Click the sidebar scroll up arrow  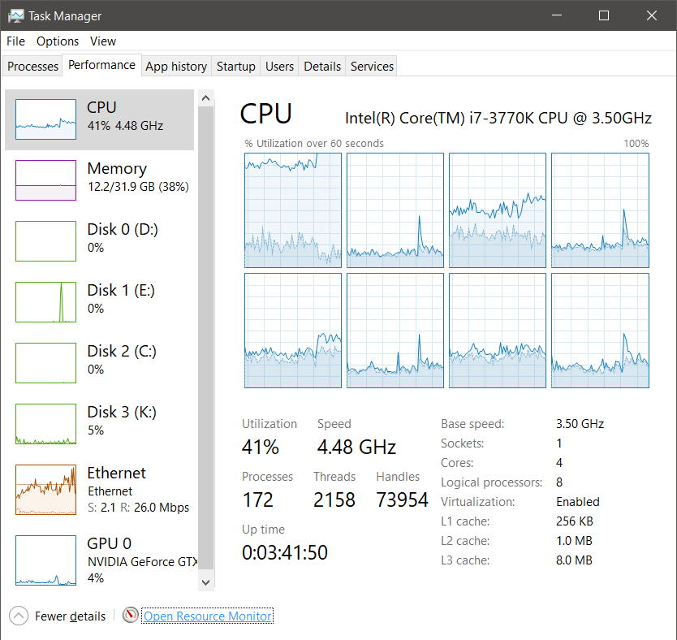[206, 98]
